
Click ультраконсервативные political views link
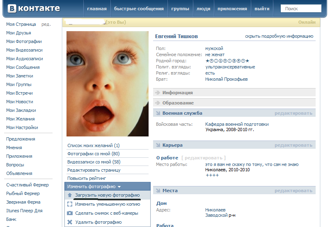230,67
